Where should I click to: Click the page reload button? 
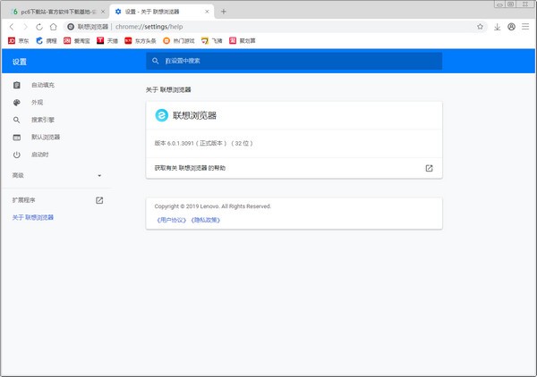click(40, 27)
